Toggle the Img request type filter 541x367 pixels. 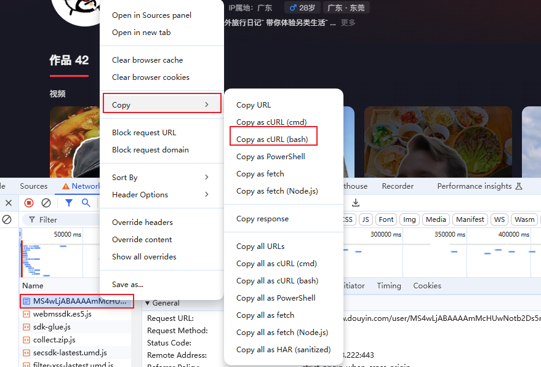pos(409,219)
